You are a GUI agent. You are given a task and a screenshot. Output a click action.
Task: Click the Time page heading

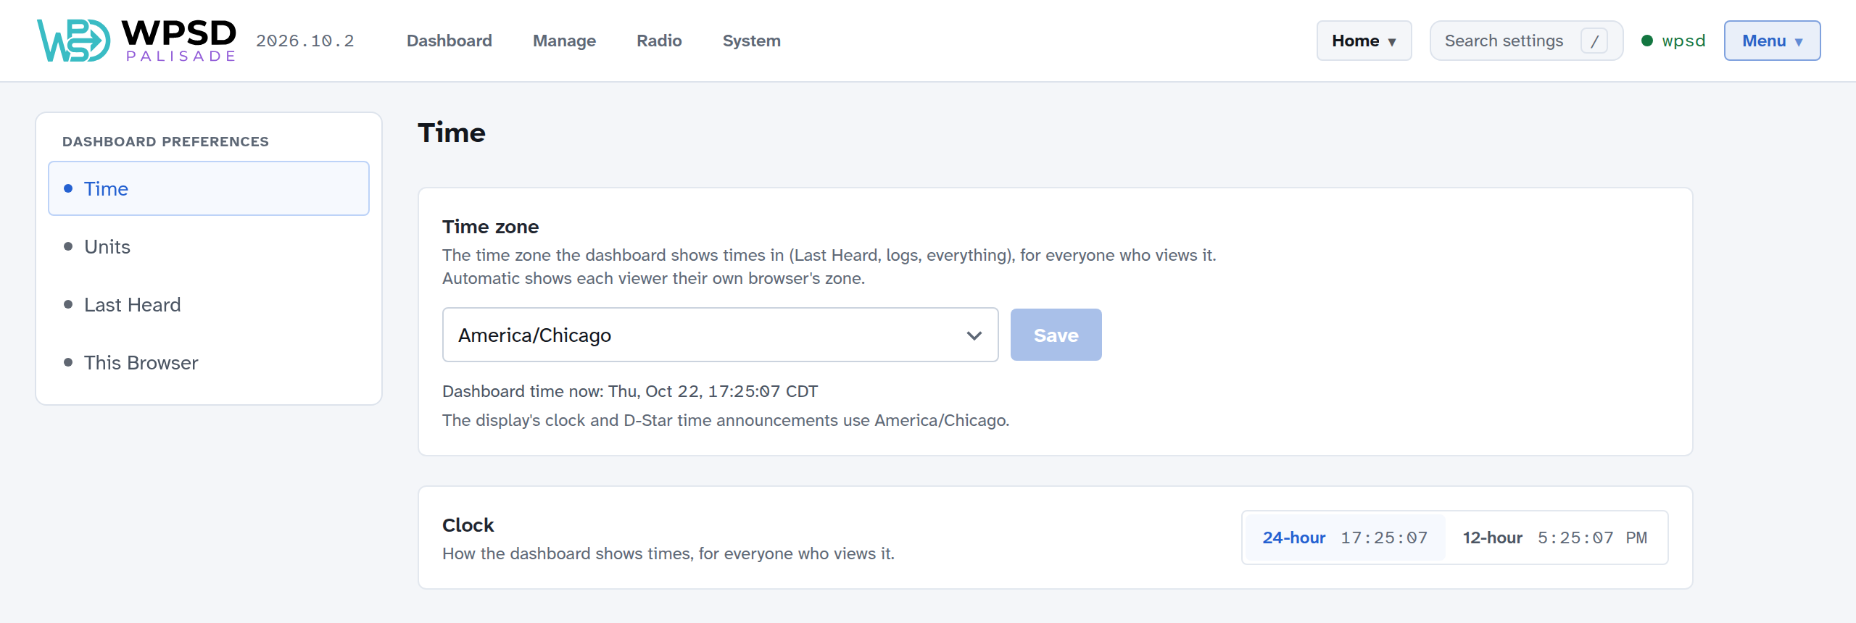point(452,133)
